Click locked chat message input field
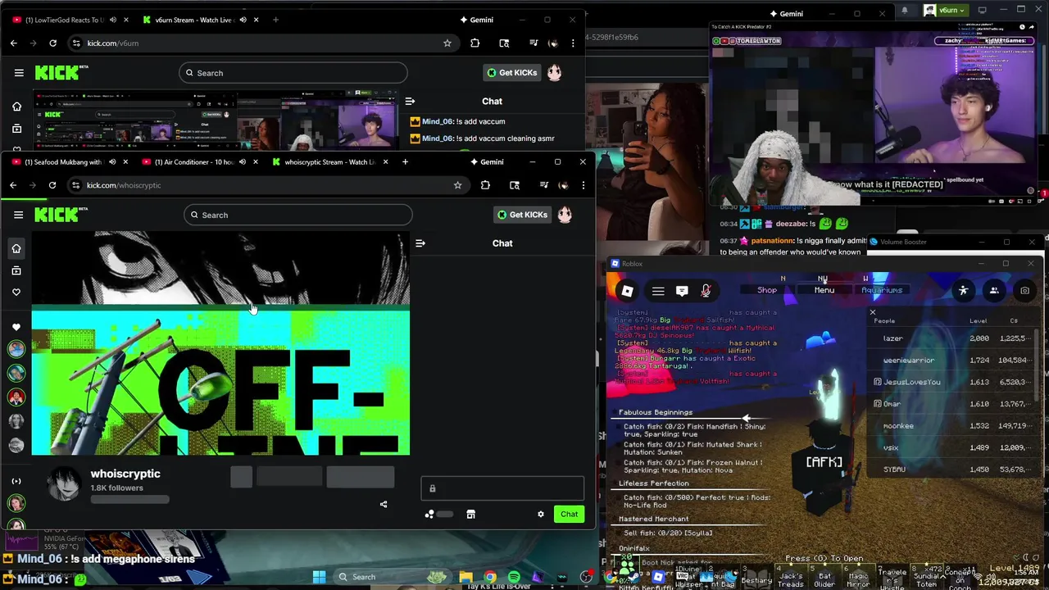Image resolution: width=1049 pixels, height=590 pixels. click(502, 488)
